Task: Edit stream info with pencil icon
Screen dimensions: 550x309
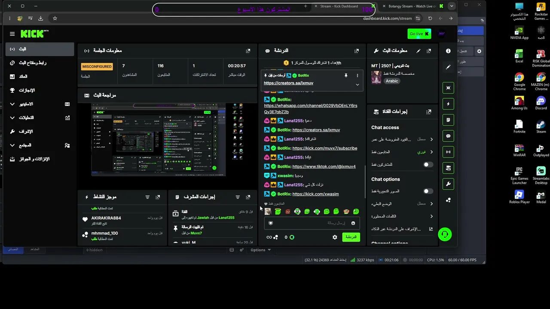Action: click(418, 51)
